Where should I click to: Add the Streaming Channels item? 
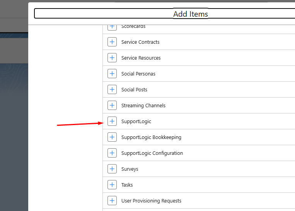112,105
